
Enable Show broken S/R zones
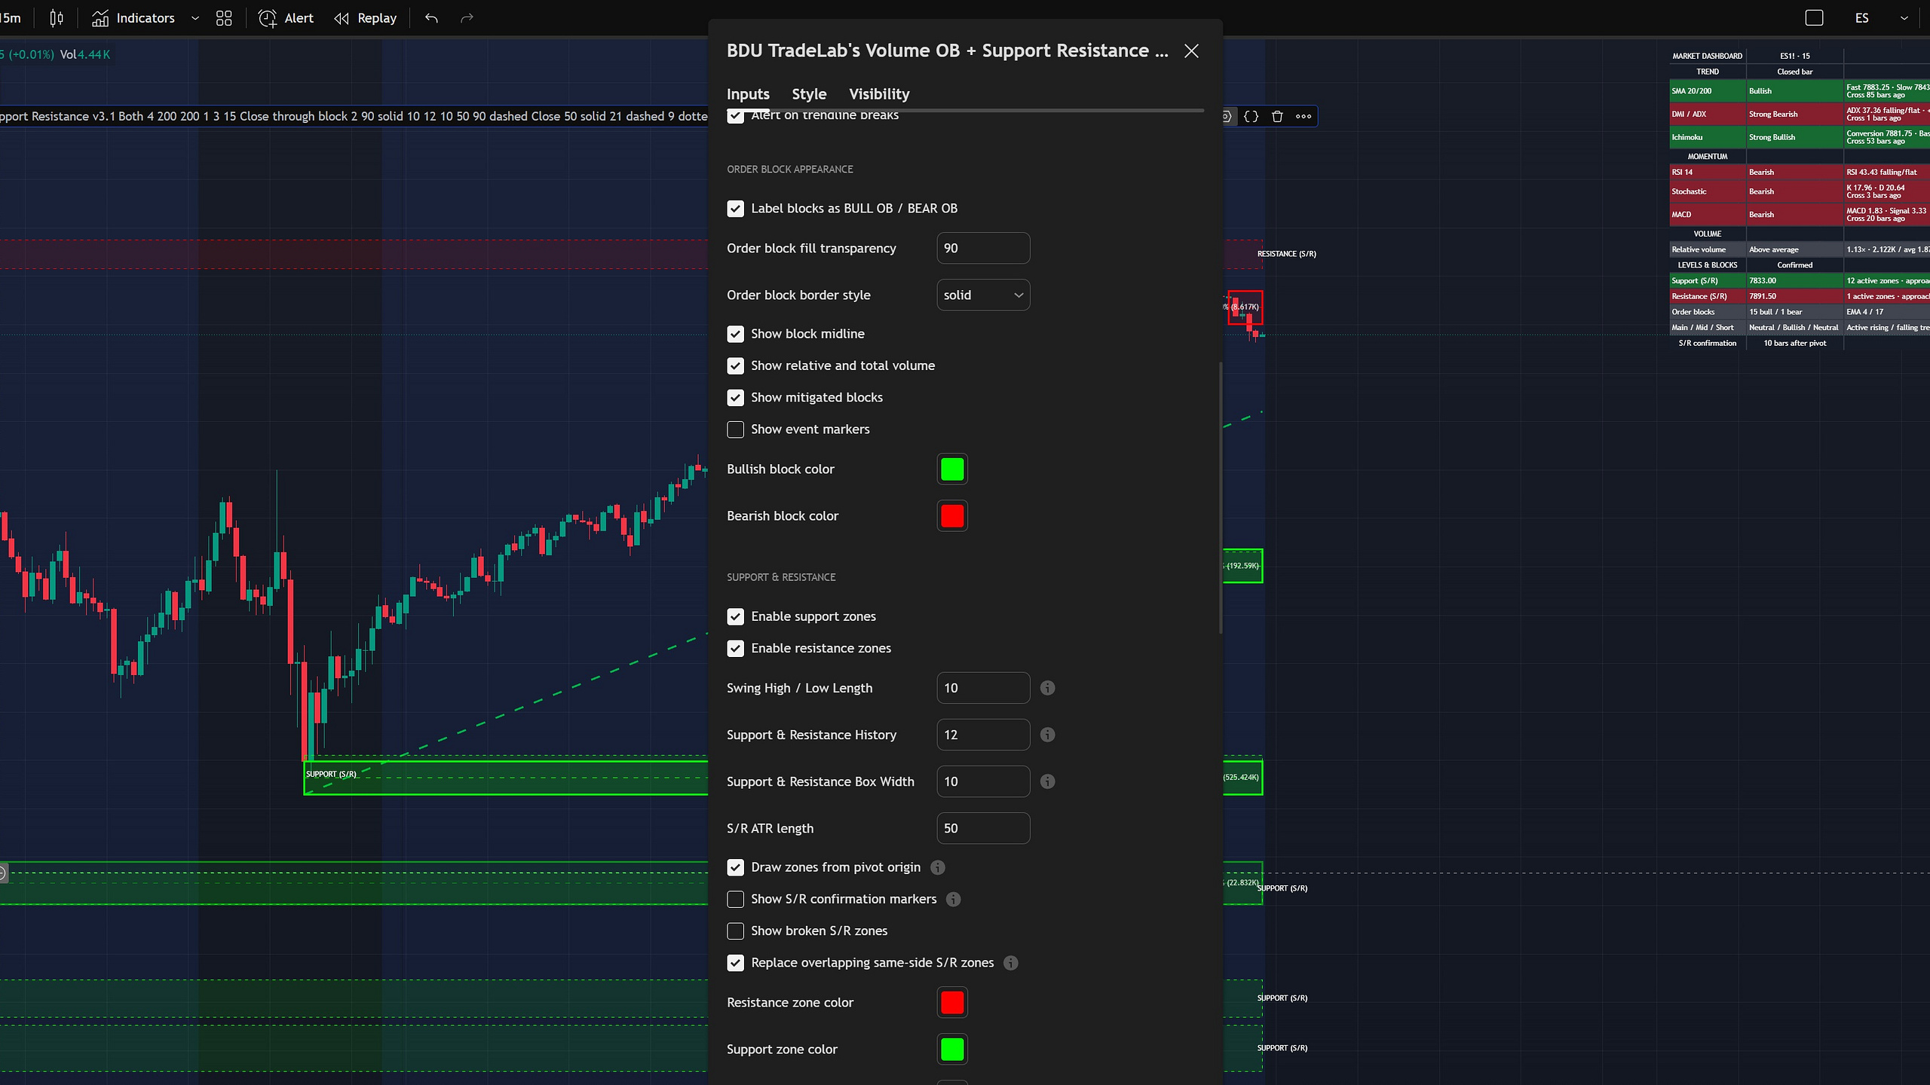pos(735,931)
